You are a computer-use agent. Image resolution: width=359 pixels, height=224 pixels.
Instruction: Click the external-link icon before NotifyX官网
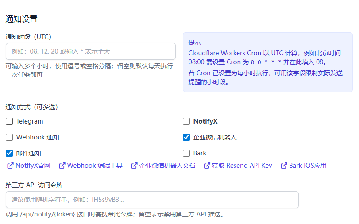[x=10, y=166]
